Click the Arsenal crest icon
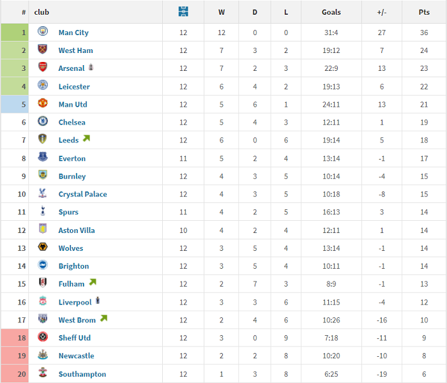The height and width of the screenshot is (383, 447). (43, 68)
